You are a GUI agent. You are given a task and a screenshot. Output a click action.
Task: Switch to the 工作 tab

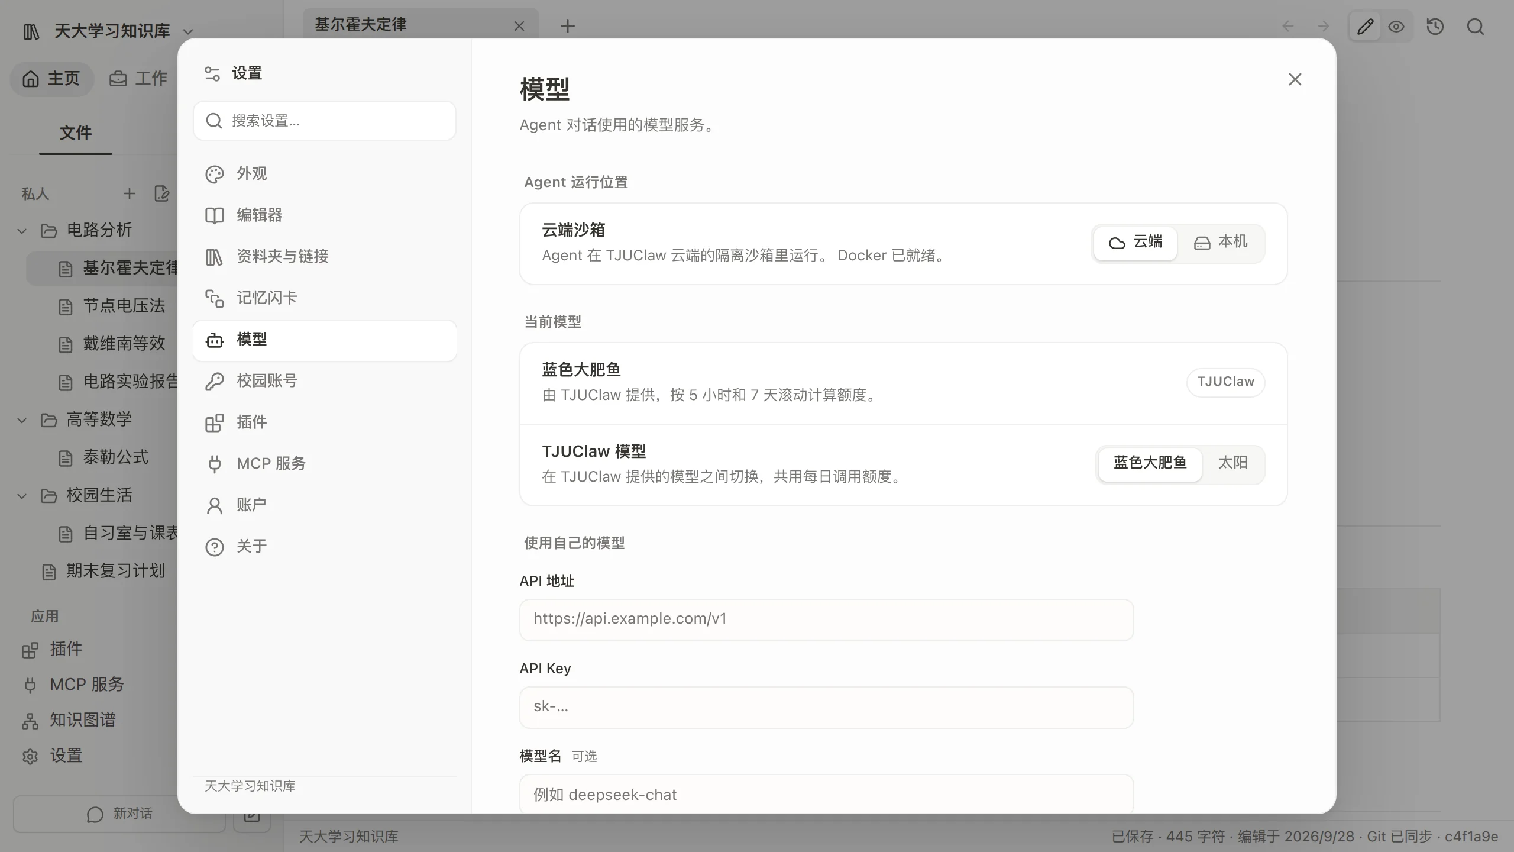tap(138, 79)
